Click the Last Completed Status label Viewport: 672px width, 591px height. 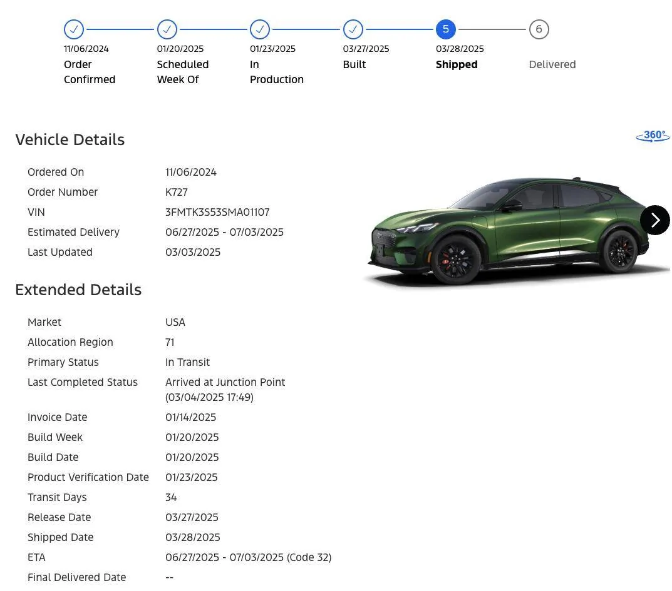click(x=83, y=382)
